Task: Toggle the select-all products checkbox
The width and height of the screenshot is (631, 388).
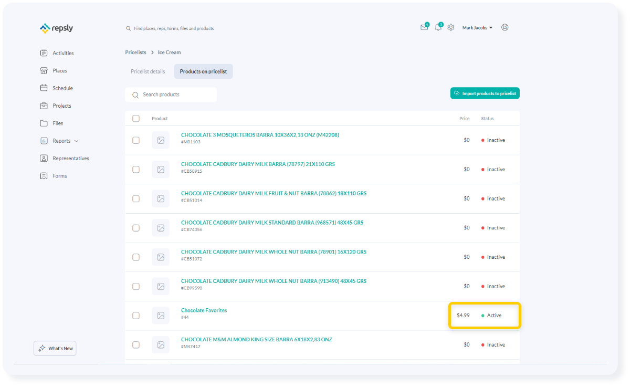Action: (136, 119)
